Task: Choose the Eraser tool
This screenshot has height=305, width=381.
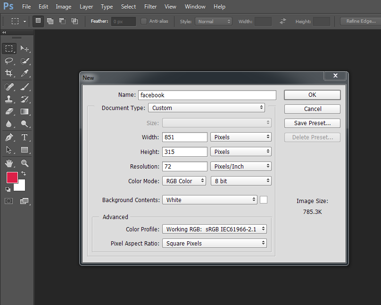Action: 9,112
